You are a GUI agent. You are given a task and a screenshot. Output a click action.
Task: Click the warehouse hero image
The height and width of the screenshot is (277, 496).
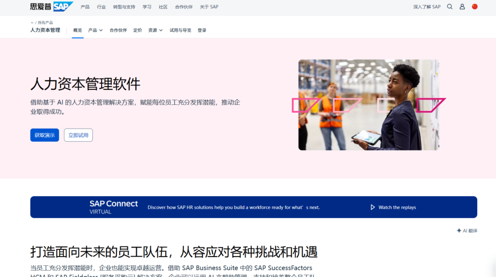tap(369, 105)
